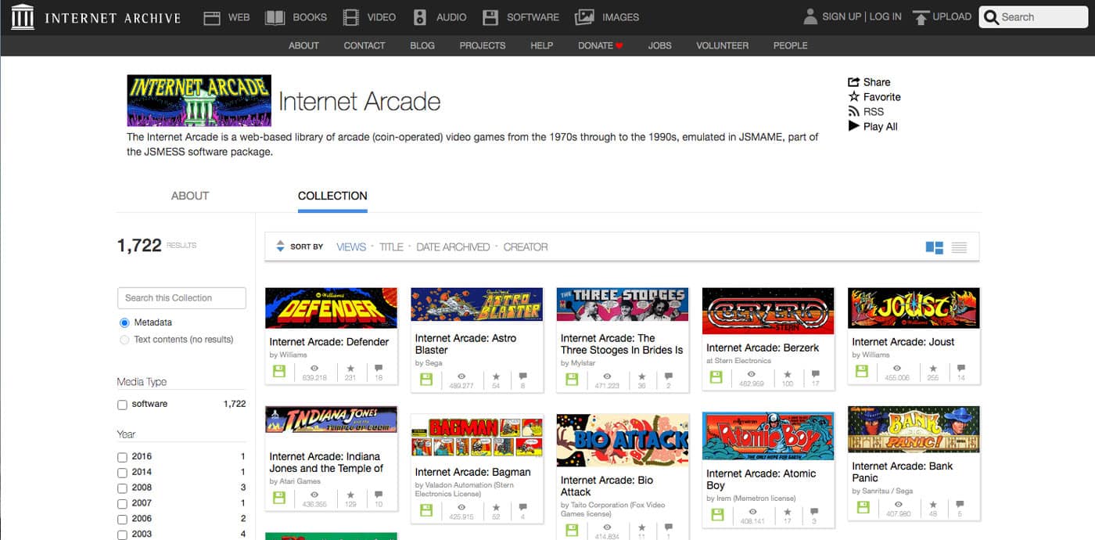Open the COLLECTION tab
1095x540 pixels.
coord(332,196)
